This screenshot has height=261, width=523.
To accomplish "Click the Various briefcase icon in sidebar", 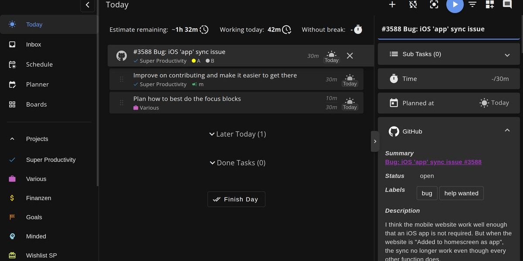I will click(12, 179).
